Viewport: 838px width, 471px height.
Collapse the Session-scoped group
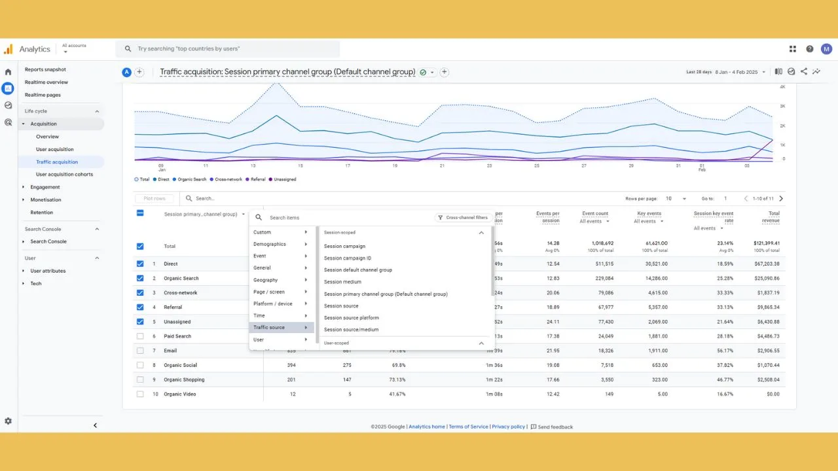point(481,232)
